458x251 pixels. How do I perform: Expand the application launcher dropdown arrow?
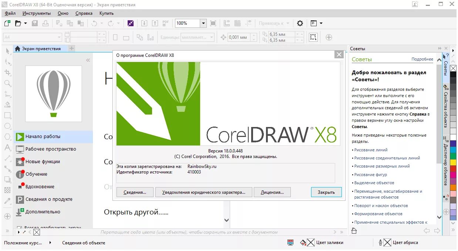click(x=321, y=23)
